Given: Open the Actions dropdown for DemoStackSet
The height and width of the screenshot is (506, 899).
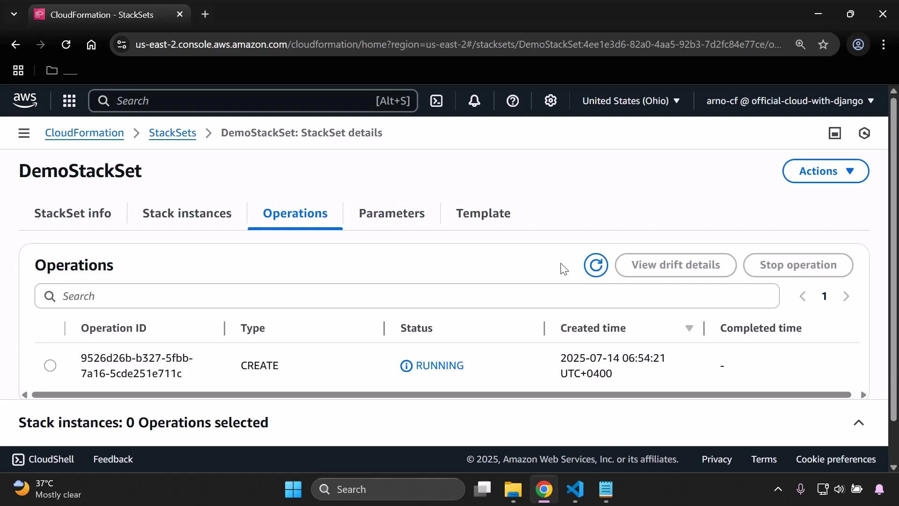Looking at the screenshot, I should (825, 171).
